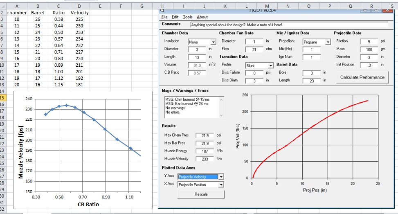The image size is (398, 214).
Task: Click the Comments text field
Action: click(x=289, y=25)
